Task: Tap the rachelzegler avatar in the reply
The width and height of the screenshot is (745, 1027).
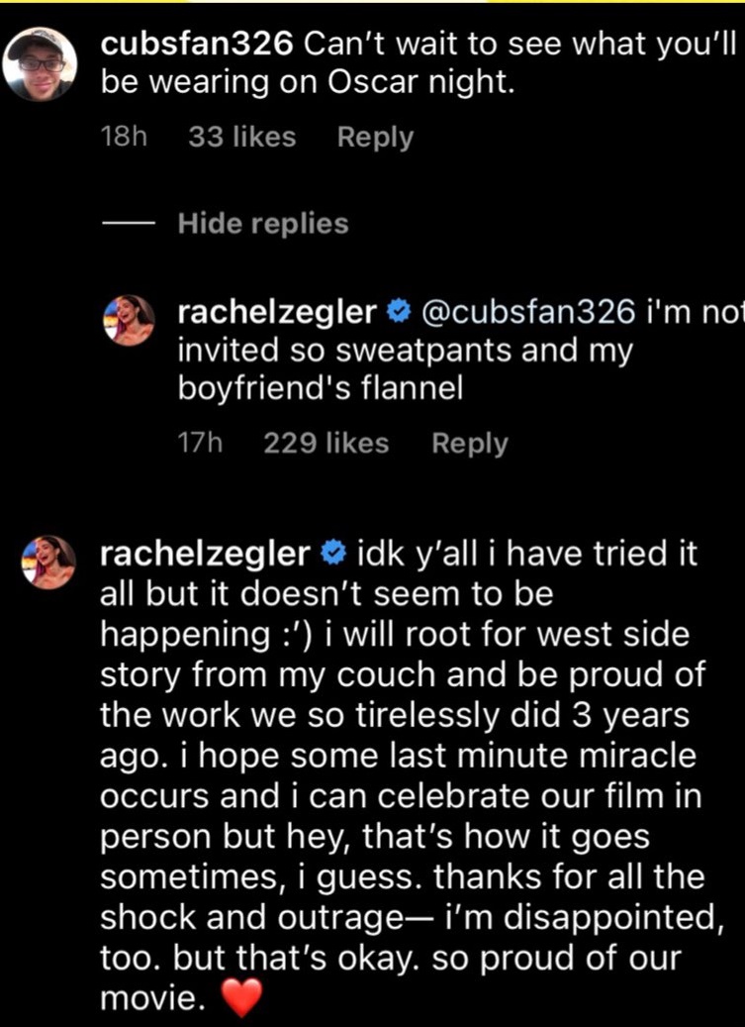Action: tap(130, 321)
